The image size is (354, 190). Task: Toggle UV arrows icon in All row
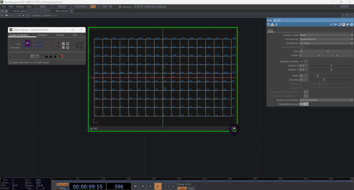coord(82,44)
